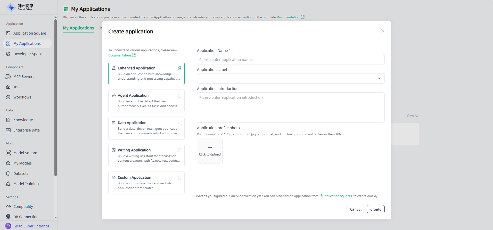Click the MCP Servers sidebar icon
This screenshot has height=230, width=493.
8,77
